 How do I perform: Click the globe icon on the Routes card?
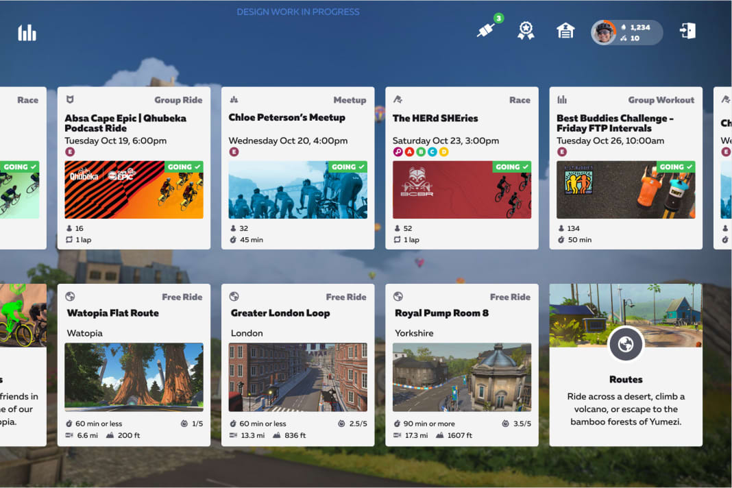coord(626,344)
